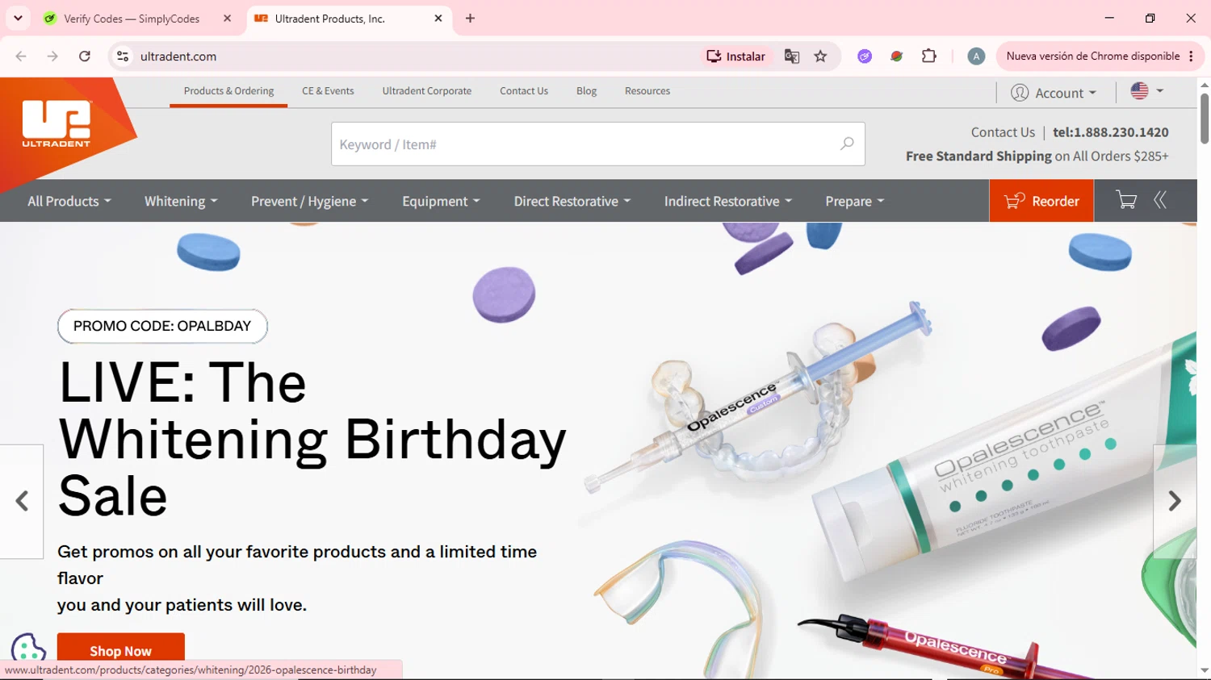Go back to previous page
The height and width of the screenshot is (680, 1211).
click(x=21, y=56)
